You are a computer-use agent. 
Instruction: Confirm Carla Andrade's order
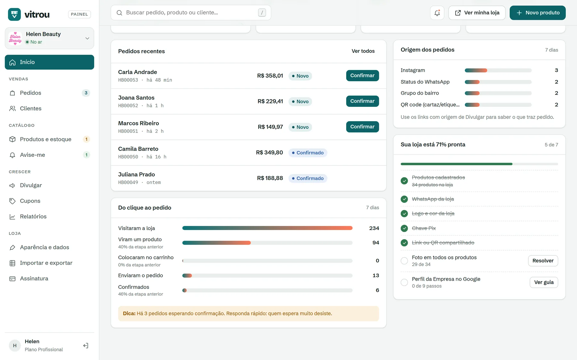363,76
